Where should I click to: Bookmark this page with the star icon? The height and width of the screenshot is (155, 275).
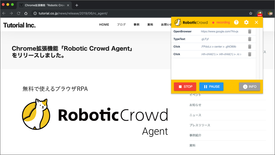[251, 13]
